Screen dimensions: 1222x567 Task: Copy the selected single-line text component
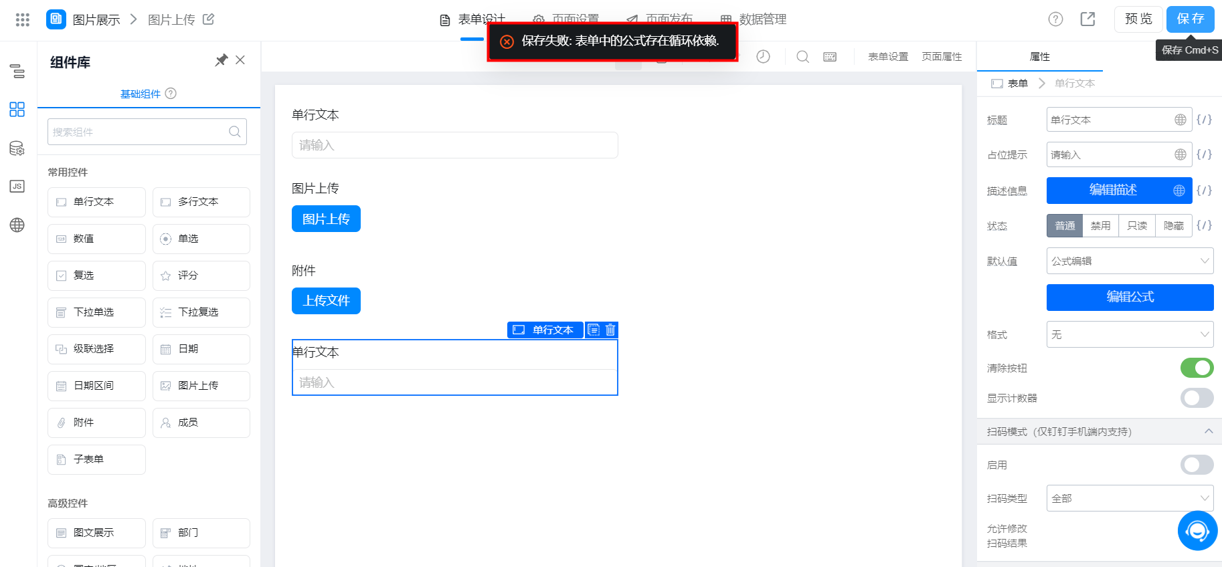(594, 330)
